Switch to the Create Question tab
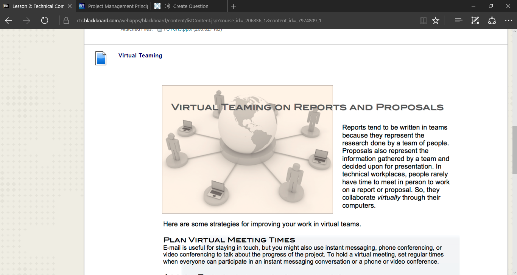The image size is (517, 275). click(x=191, y=6)
